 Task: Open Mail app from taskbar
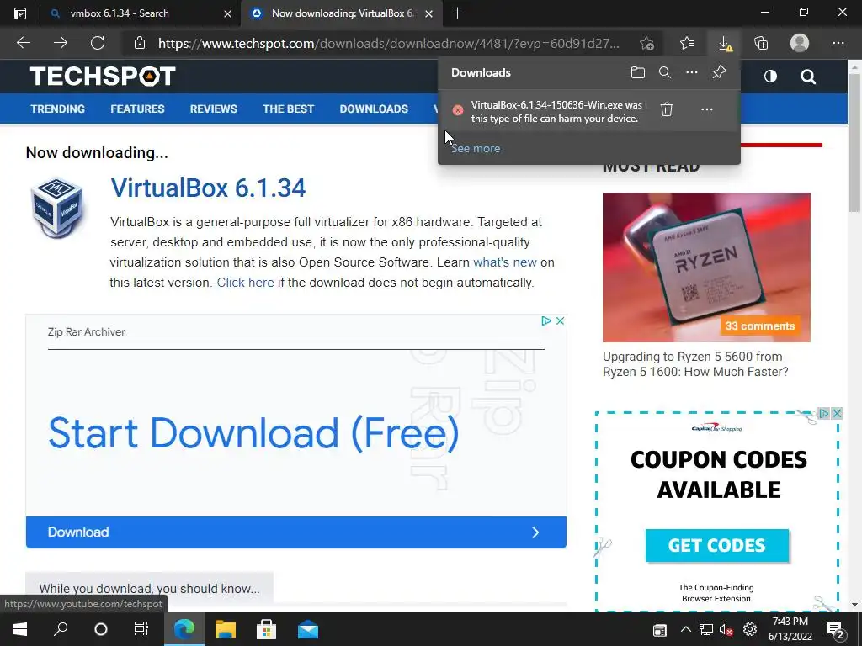click(x=308, y=629)
